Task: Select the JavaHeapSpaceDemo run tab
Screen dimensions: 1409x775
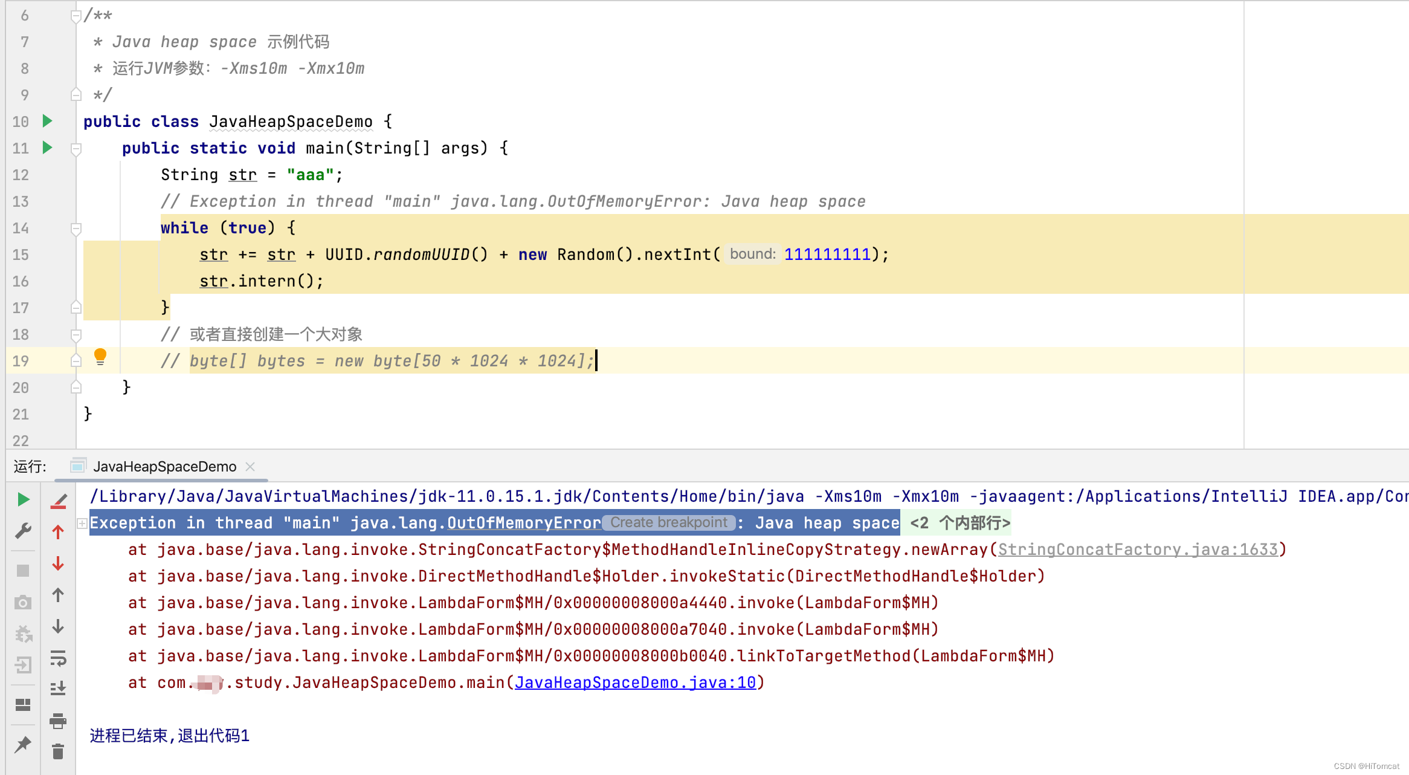Action: (164, 467)
